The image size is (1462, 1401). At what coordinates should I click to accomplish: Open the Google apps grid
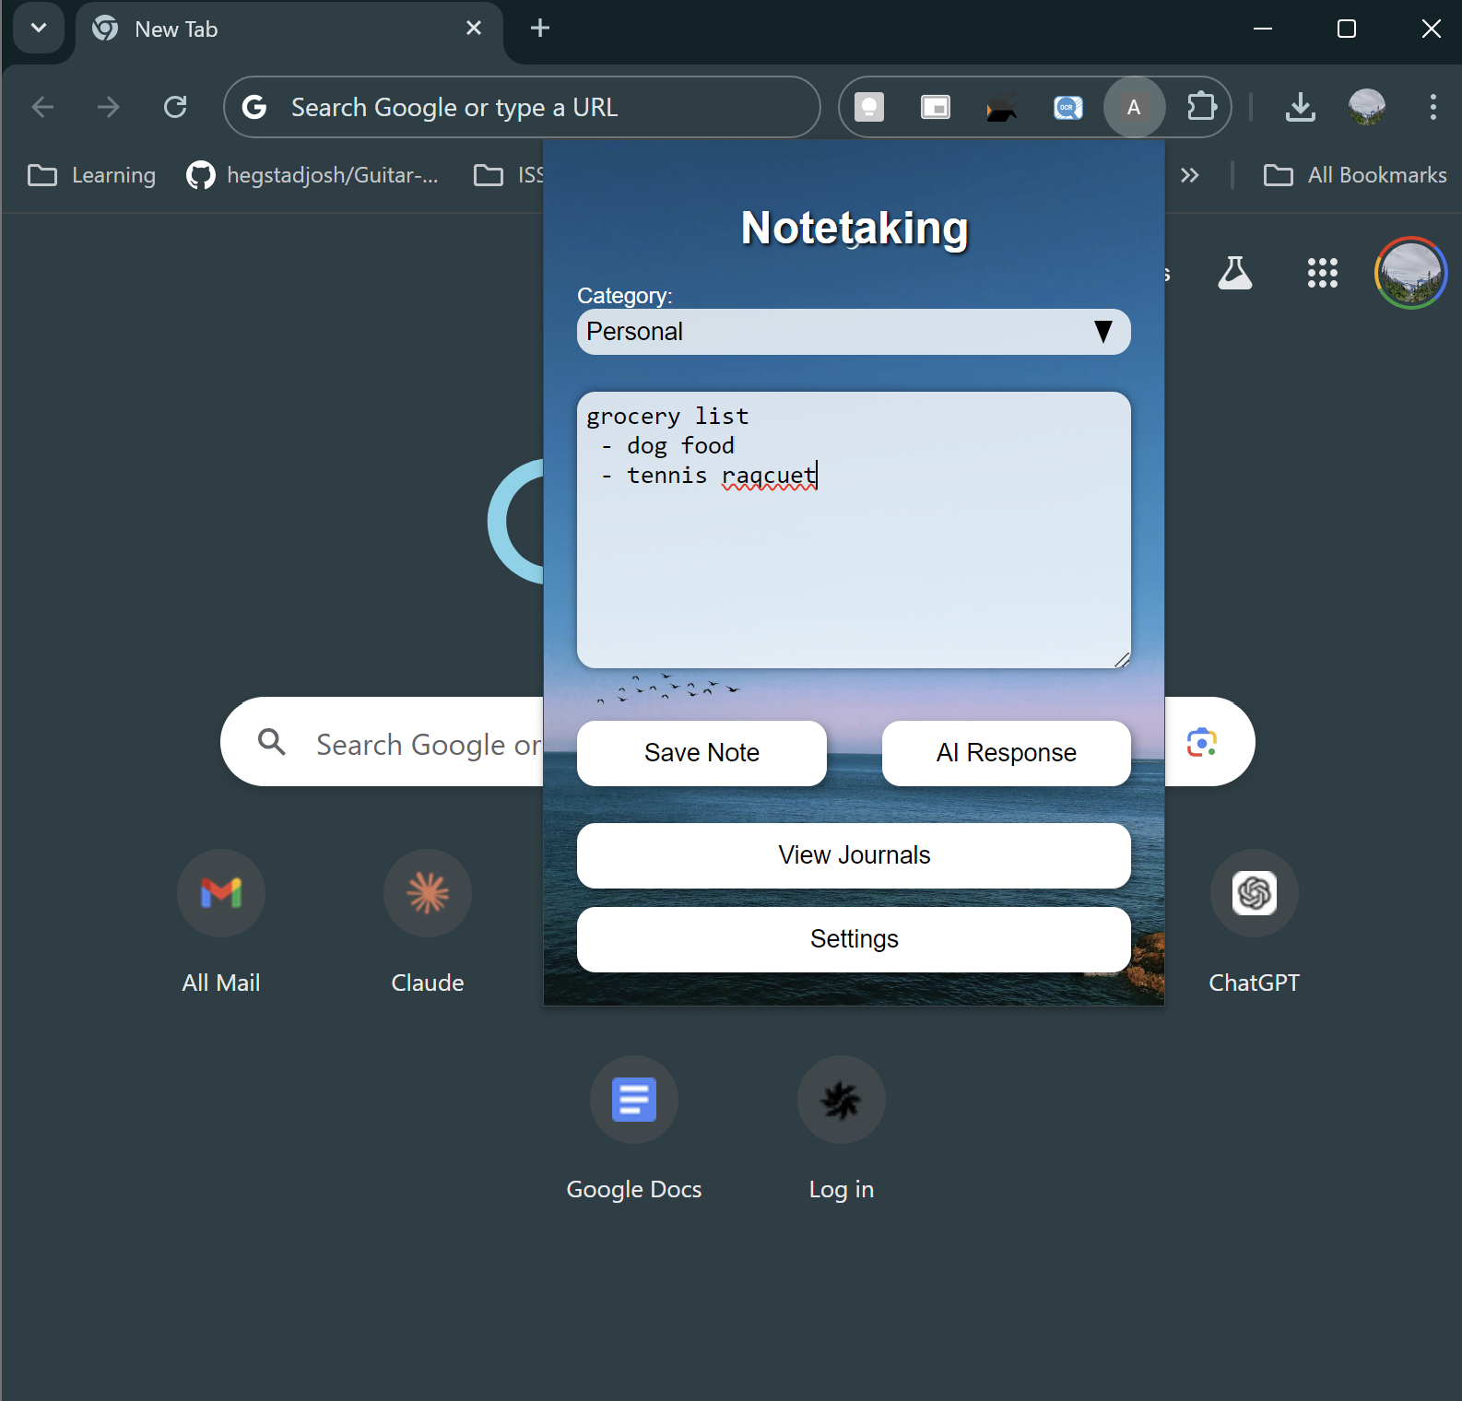1323,273
